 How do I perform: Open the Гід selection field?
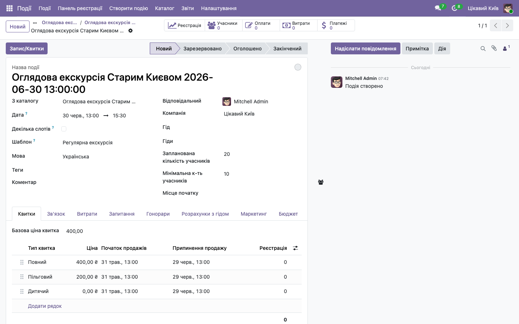pos(262,127)
